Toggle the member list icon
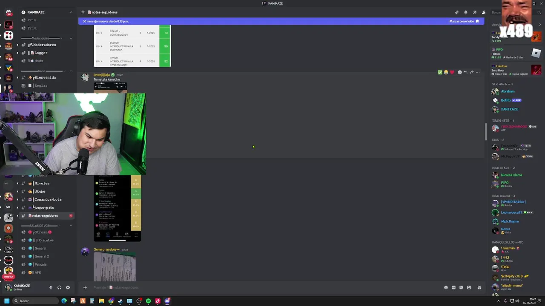Image resolution: width=545 pixels, height=306 pixels. 484,12
